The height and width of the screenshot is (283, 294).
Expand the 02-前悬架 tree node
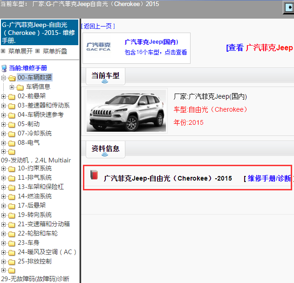pyautogui.click(x=3, y=96)
